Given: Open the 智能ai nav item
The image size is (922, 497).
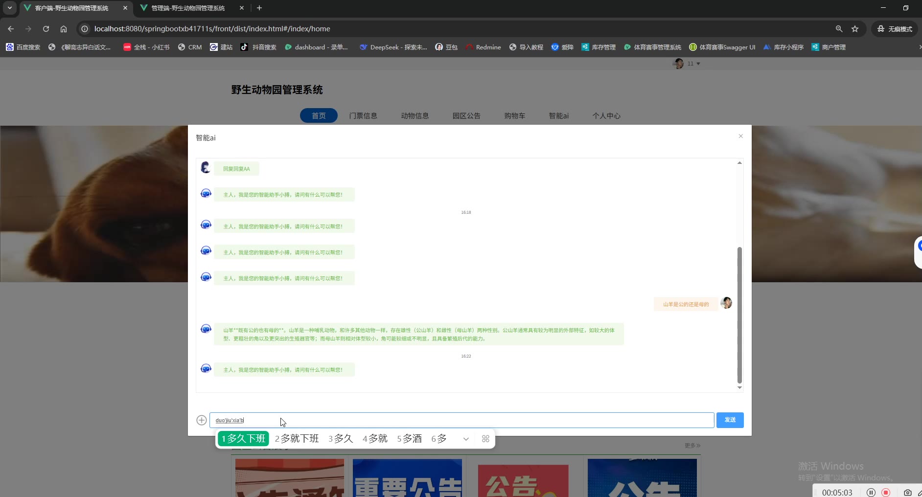Looking at the screenshot, I should 559,116.
